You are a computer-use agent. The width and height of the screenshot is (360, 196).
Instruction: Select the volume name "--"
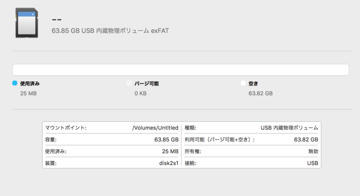pos(57,20)
